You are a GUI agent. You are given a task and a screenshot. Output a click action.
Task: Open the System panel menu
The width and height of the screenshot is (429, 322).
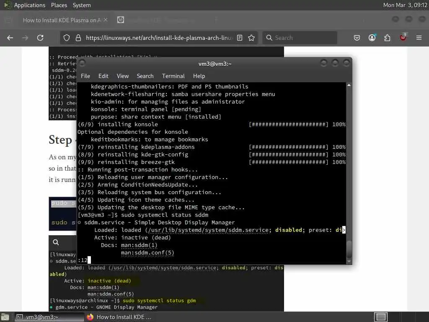click(82, 5)
